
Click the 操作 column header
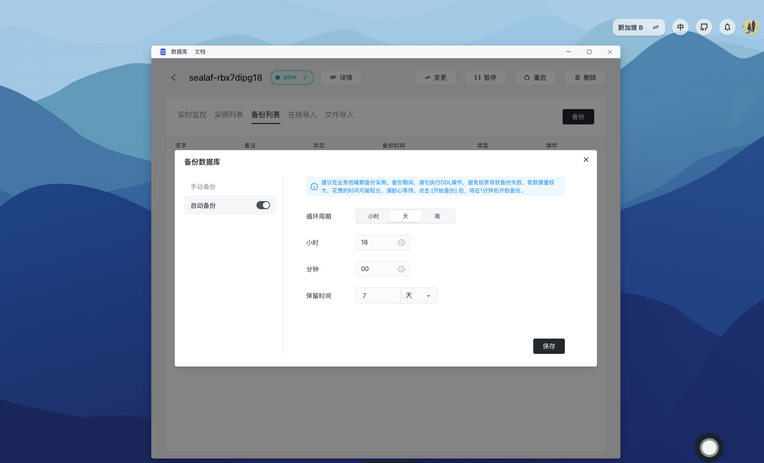552,146
